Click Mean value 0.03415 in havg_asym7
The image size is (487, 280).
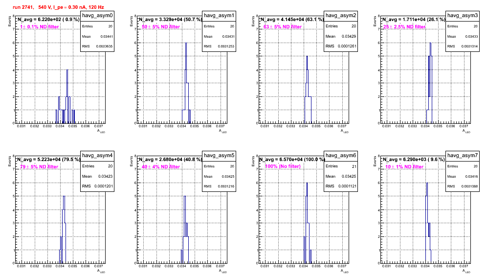(471, 176)
